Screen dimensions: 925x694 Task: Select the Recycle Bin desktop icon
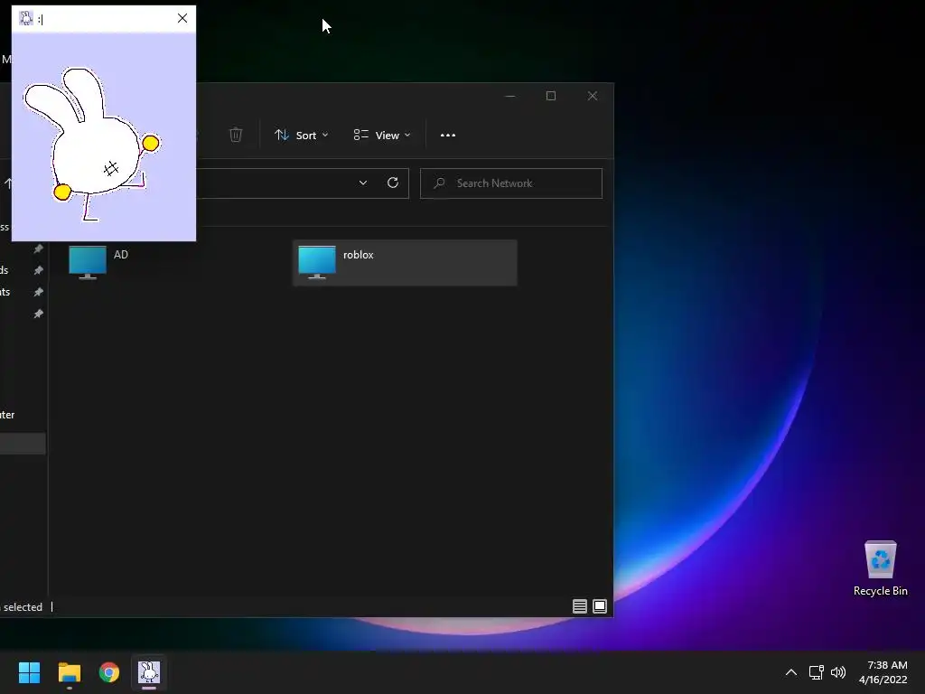pyautogui.click(x=880, y=569)
